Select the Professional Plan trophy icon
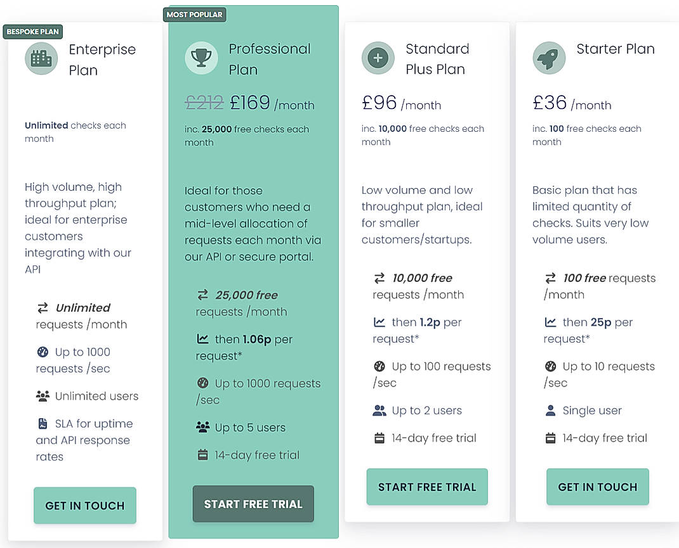 202,58
